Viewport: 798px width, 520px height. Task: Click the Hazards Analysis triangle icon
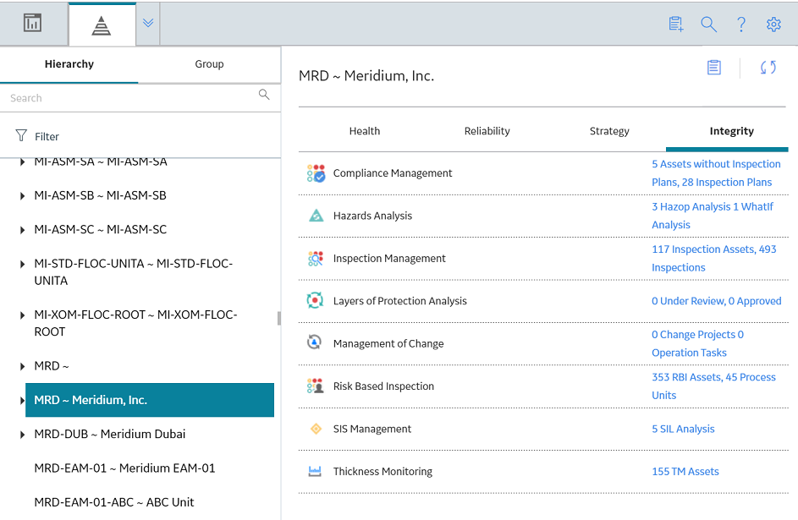(x=316, y=216)
